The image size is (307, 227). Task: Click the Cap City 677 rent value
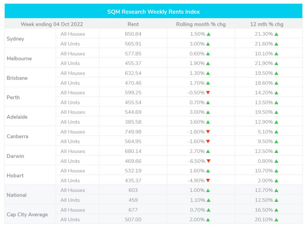(133, 210)
